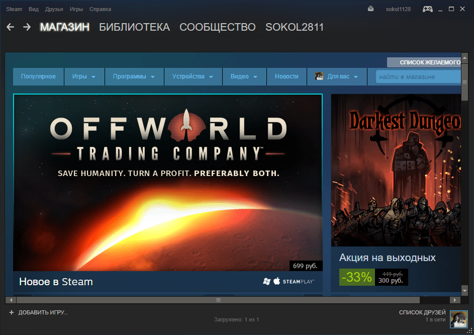474x335 pixels.
Task: Expand the Игры store dropdown
Action: coord(84,76)
